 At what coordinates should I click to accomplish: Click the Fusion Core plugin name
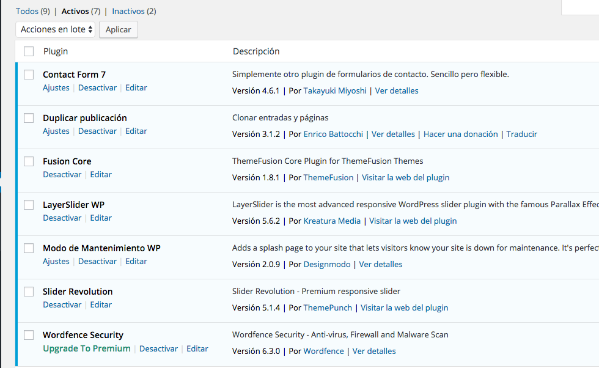click(67, 161)
